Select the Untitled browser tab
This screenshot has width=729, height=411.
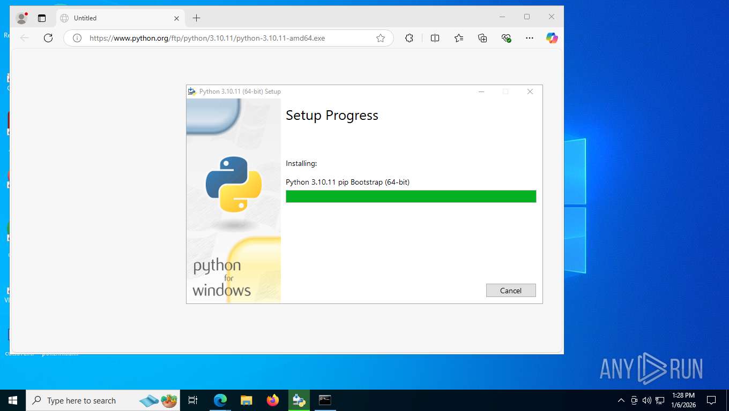[x=121, y=18]
